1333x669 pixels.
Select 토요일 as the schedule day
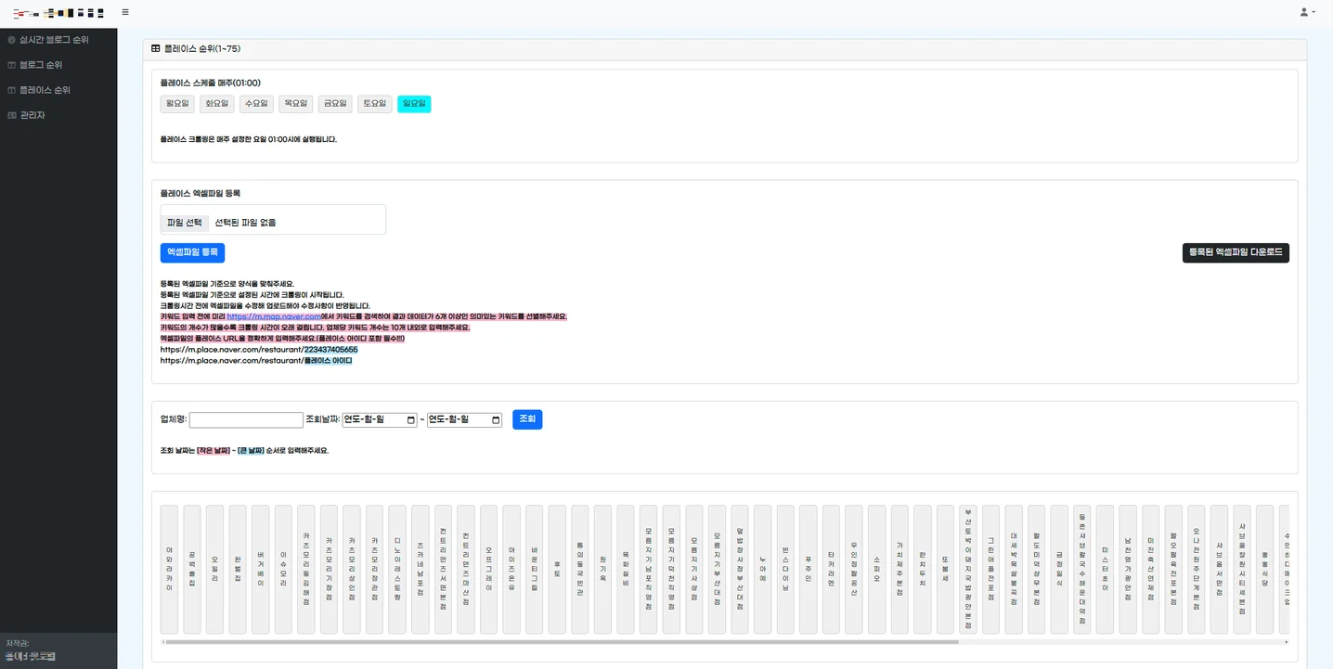point(374,104)
